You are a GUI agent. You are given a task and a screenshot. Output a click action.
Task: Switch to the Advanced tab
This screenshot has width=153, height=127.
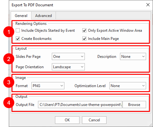(x=43, y=16)
